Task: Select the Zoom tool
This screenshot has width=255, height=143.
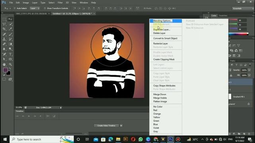Action: tap(10, 64)
